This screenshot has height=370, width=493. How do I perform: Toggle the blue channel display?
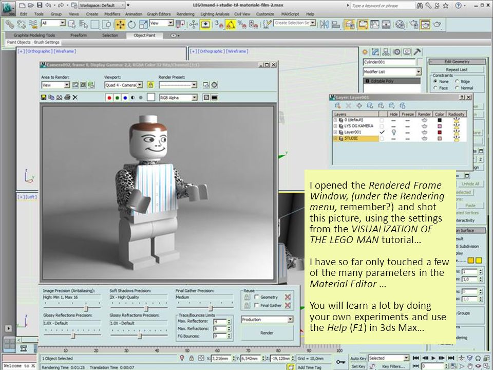[x=125, y=98]
